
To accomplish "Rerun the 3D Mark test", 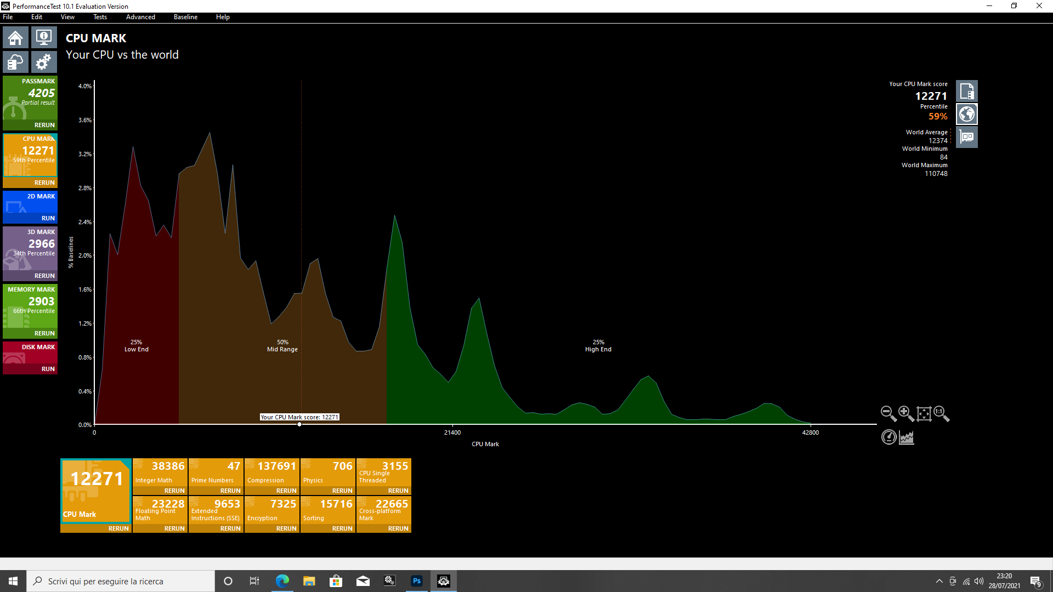I will click(x=44, y=276).
